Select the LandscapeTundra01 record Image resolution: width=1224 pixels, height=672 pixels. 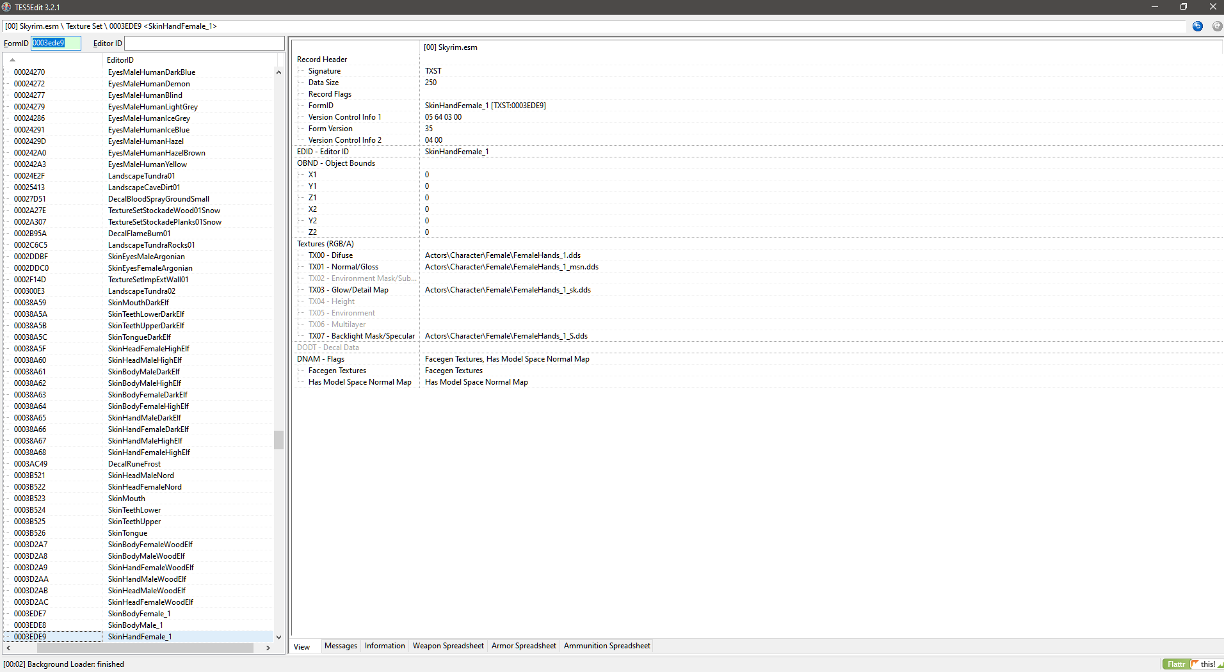point(141,176)
